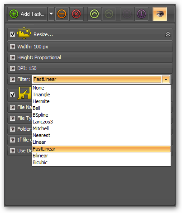Uncheck the save task checkbox
Image resolution: width=182 pixels, height=213 pixels.
click(12, 95)
